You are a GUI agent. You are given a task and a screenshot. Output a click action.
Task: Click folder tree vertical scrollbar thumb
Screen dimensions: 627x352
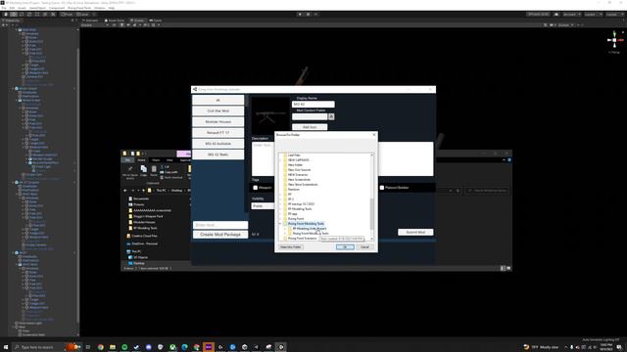[372, 213]
